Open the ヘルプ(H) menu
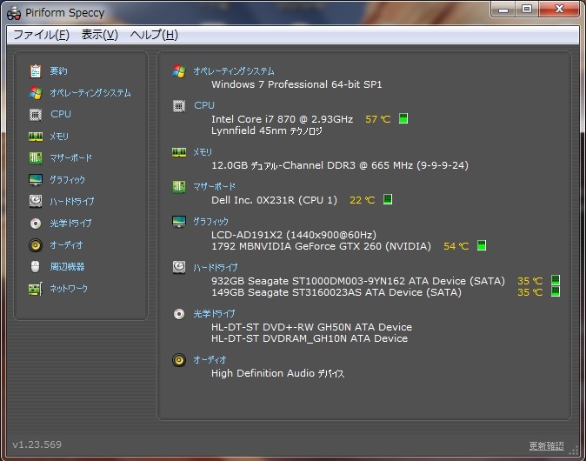 tap(154, 35)
